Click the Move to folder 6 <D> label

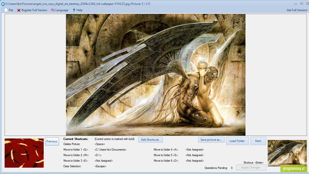[166, 161]
